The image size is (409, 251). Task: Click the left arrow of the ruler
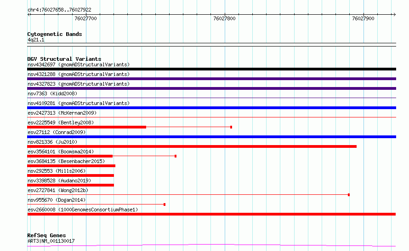[29, 14]
